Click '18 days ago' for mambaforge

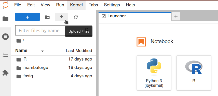pyautogui.click(x=80, y=68)
